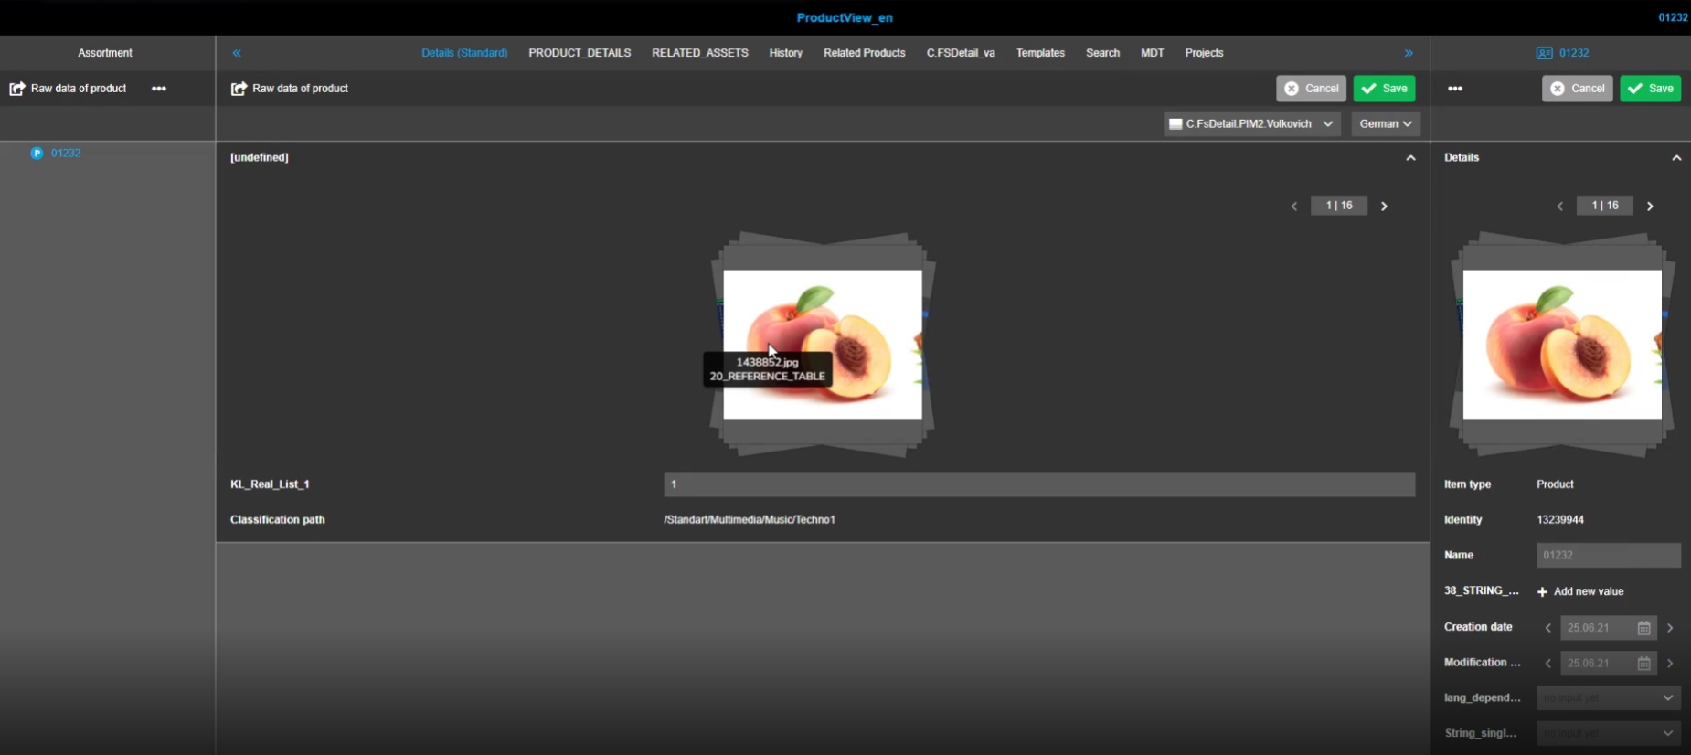This screenshot has width=1691, height=755.
Task: Open calendar picker for Creation date
Action: (x=1643, y=628)
